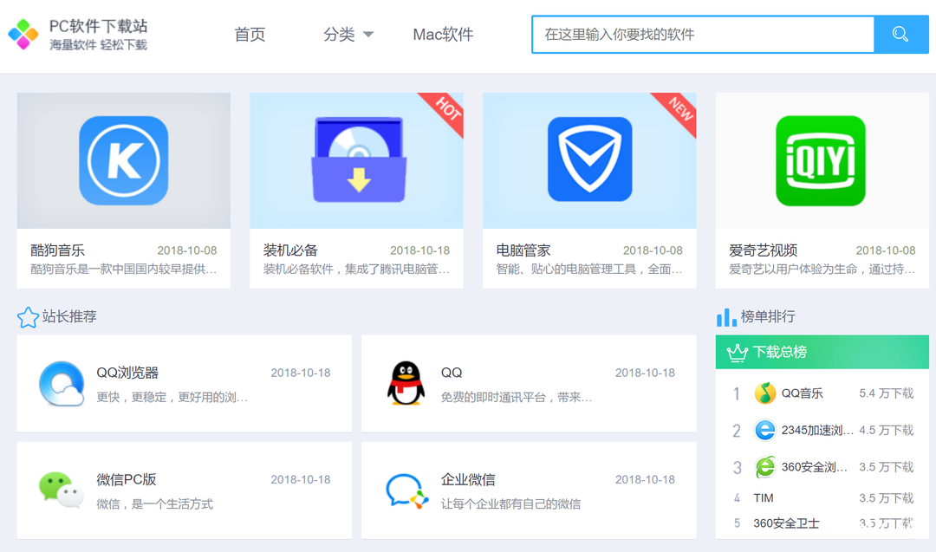Click the 2018-10-18 date on 企业微信
The width and height of the screenshot is (936, 552).
[x=645, y=479]
